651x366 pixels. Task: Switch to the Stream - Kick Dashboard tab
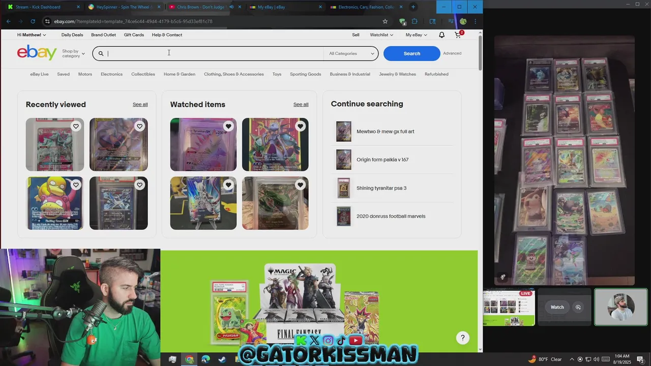pos(42,7)
